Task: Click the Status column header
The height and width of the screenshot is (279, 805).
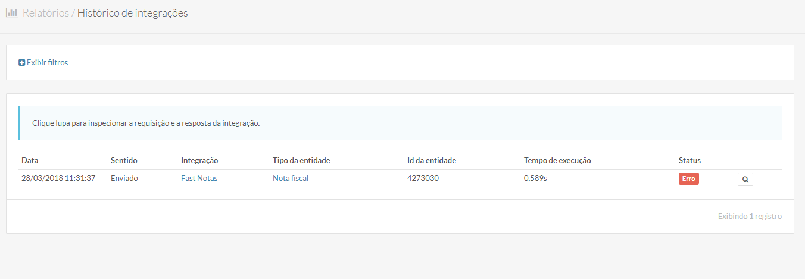Action: [689, 160]
